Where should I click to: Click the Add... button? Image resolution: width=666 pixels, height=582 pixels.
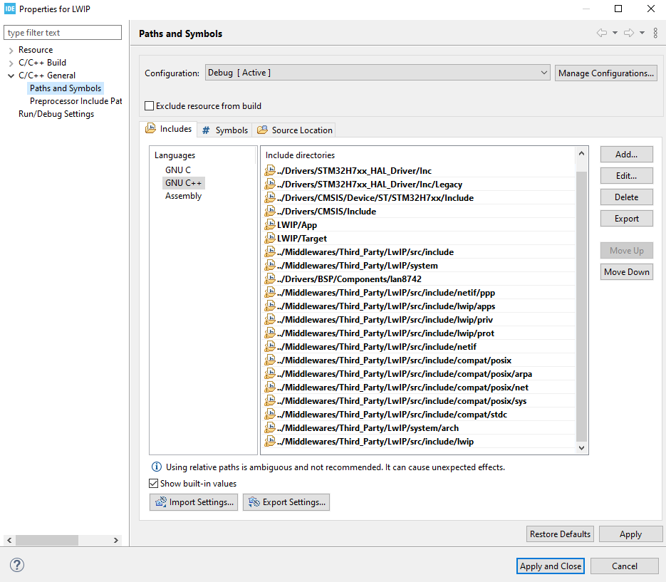[x=627, y=154]
